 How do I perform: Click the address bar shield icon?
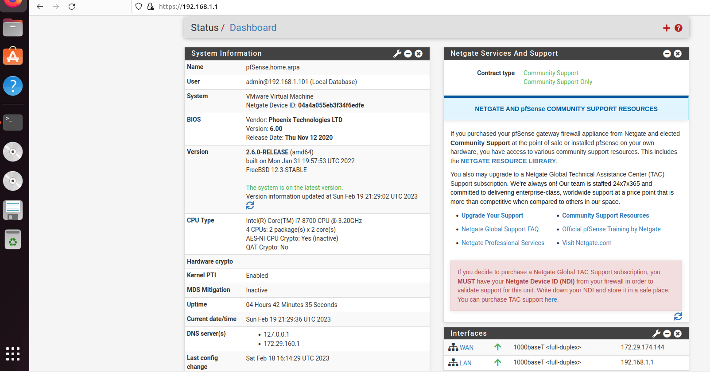click(139, 7)
